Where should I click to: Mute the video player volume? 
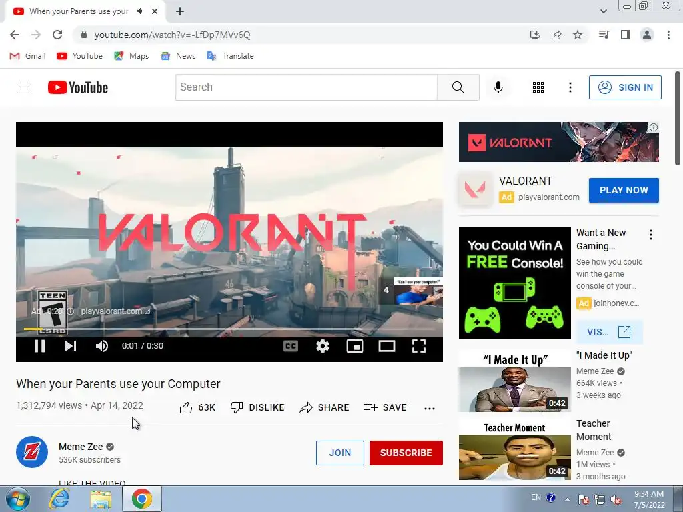(102, 346)
